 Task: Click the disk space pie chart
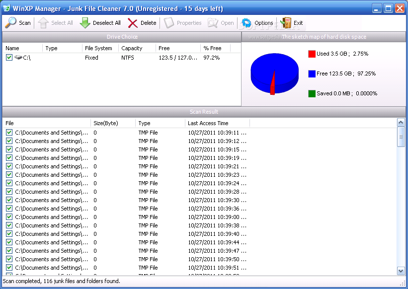274,74
